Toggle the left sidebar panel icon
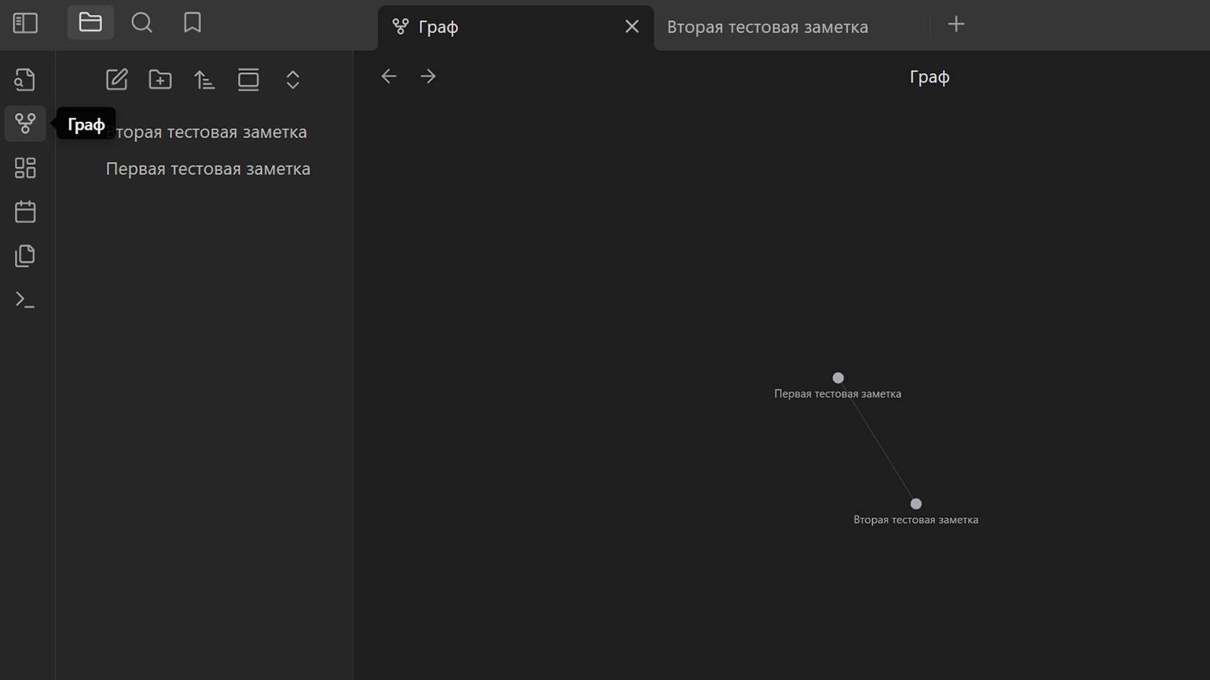 (x=25, y=23)
